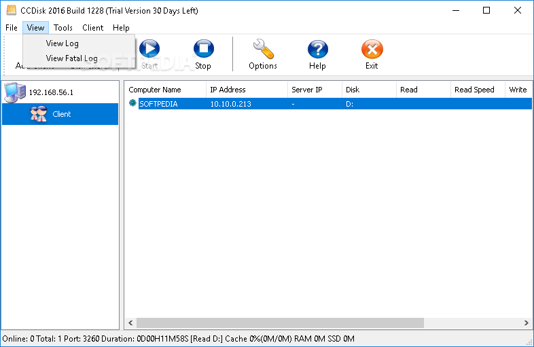534x347 pixels.
Task: Select the 192.168.56.1 server computer icon
Action: [x=15, y=92]
